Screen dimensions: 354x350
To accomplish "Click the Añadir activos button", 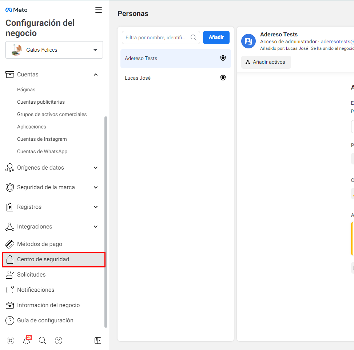I will pos(266,62).
